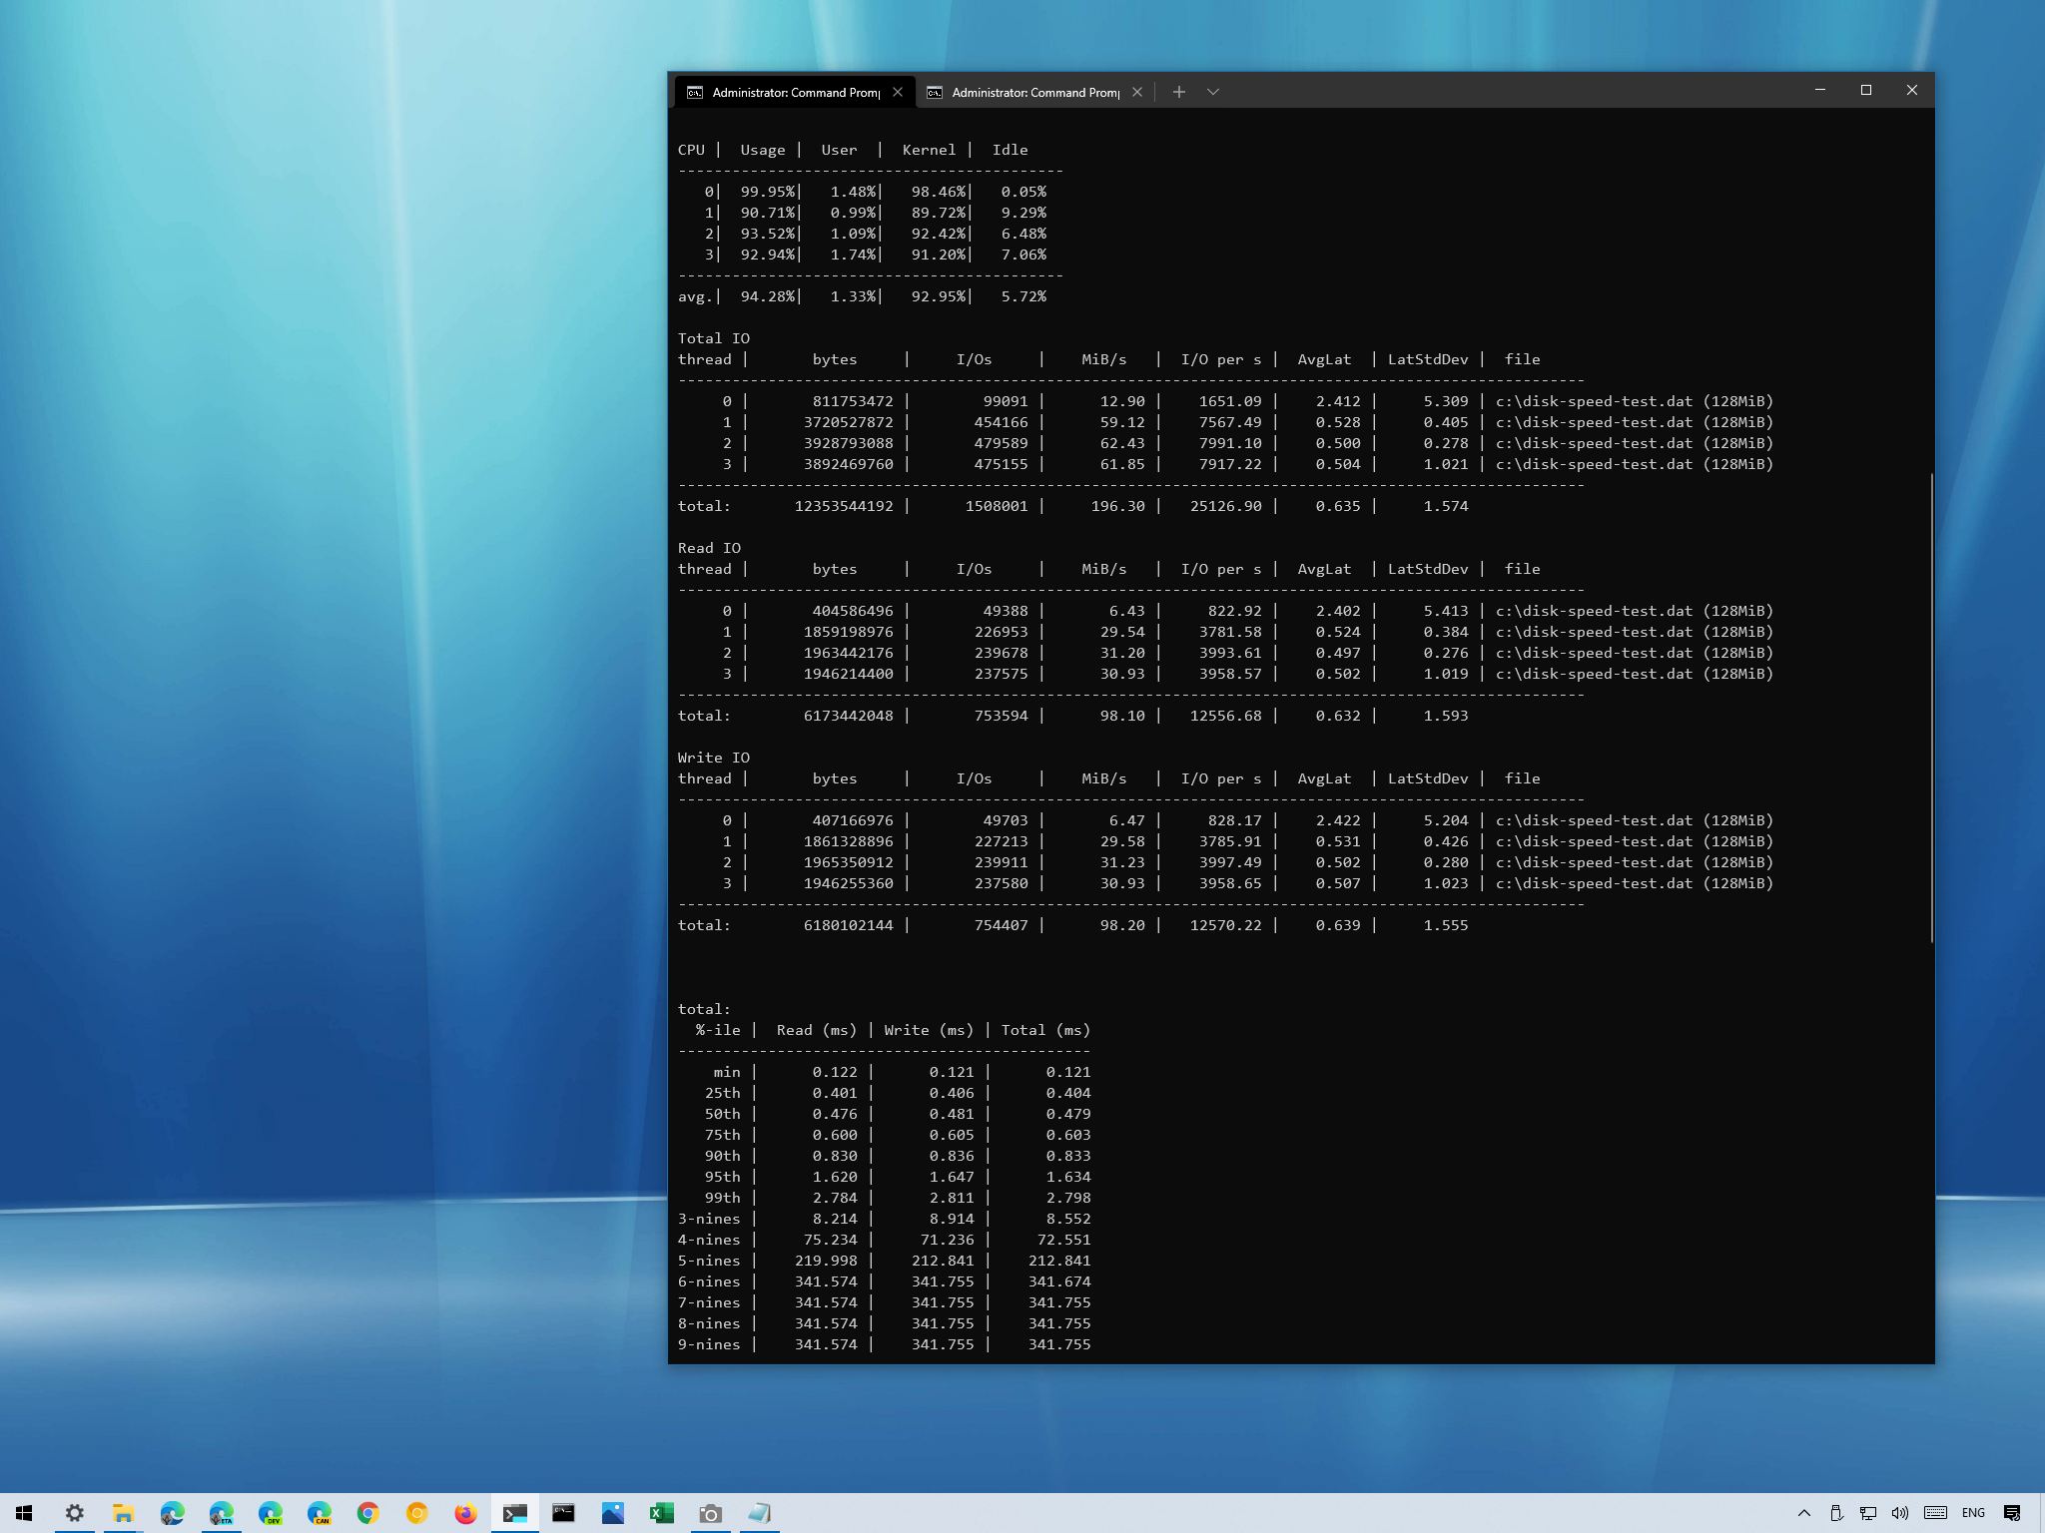Close first Command Prompt tab
This screenshot has height=1533, width=2045.
898,92
